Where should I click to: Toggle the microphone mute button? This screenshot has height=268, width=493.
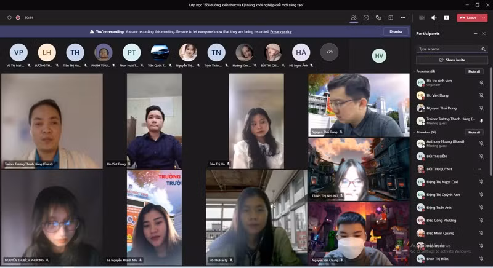(x=434, y=17)
